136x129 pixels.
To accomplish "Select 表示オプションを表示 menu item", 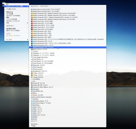I will [x=17, y=30].
